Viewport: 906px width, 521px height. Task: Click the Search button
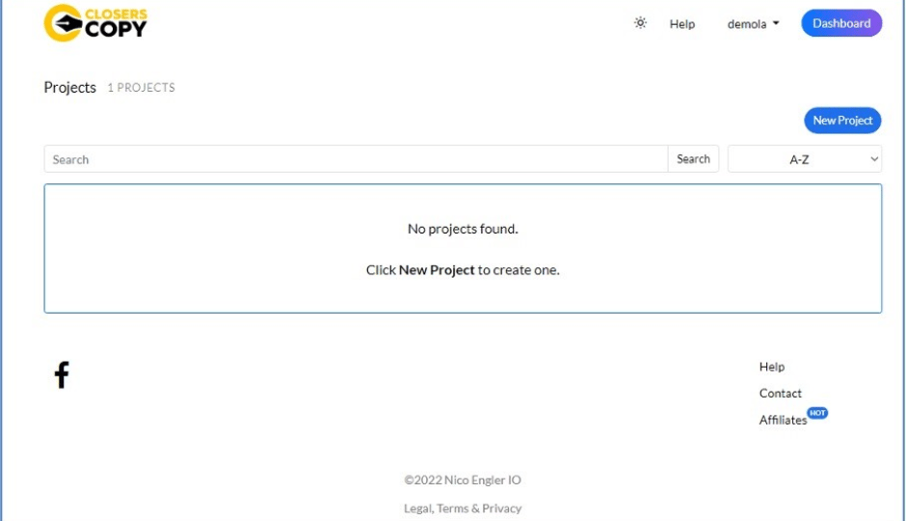tap(693, 159)
